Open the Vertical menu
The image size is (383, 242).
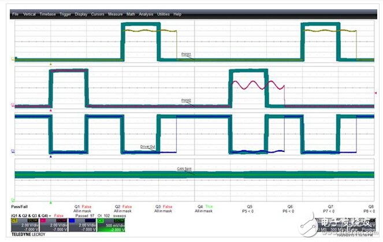coord(29,14)
